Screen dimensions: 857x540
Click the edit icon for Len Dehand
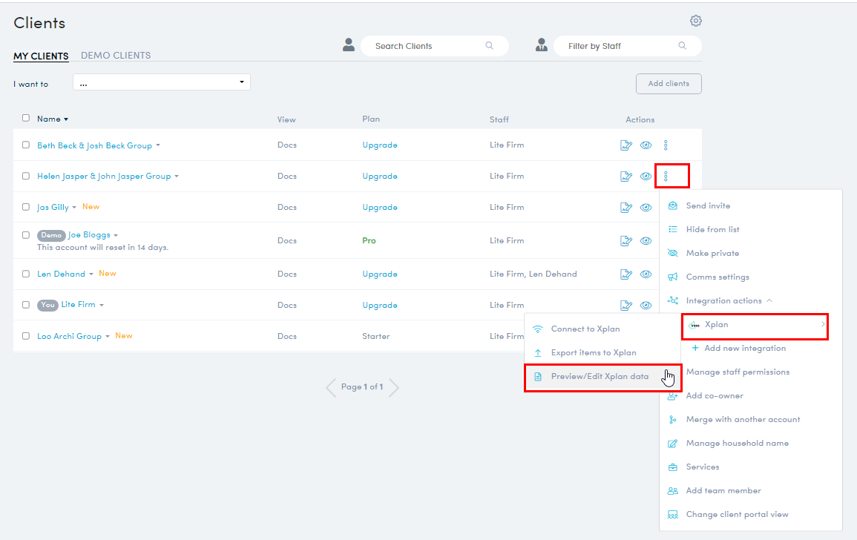click(x=626, y=274)
